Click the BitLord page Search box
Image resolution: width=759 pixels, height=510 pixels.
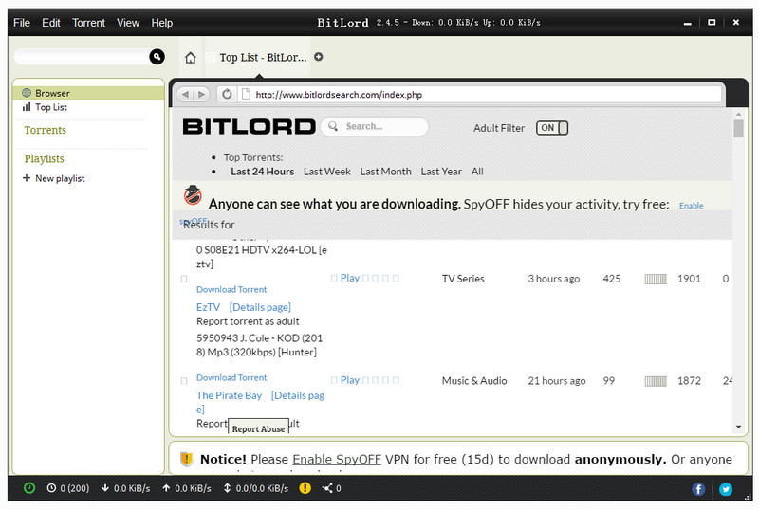click(x=375, y=126)
